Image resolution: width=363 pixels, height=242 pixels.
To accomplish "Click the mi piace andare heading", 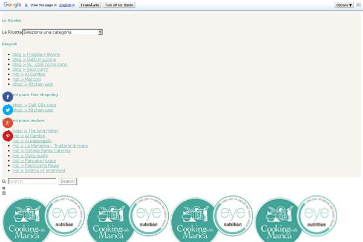I will coord(28,120).
